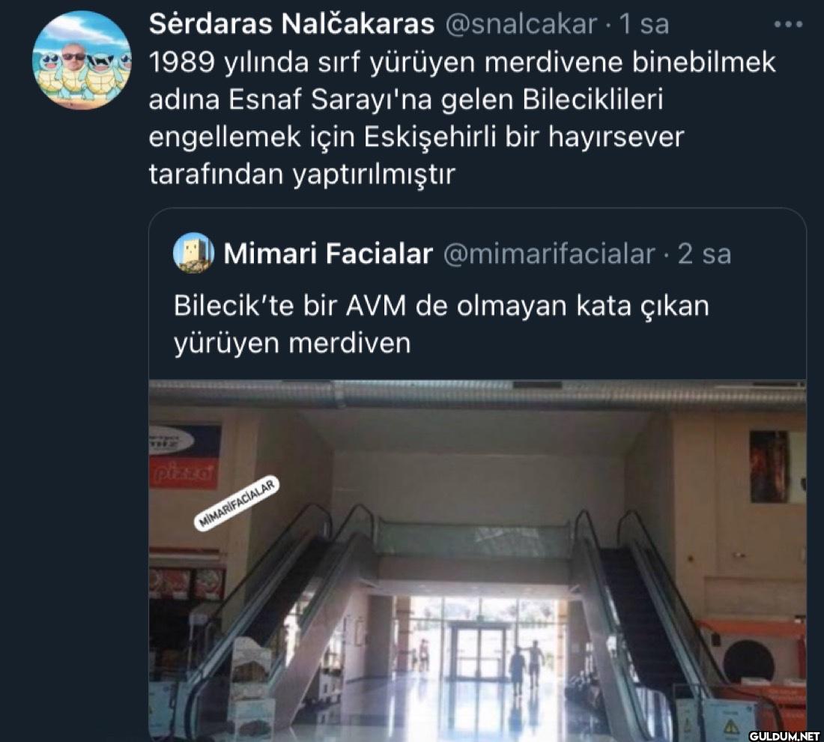Viewport: 824px width, 742px height.
Task: Select tweet text starting '1989 yılında'
Action: tap(462, 118)
